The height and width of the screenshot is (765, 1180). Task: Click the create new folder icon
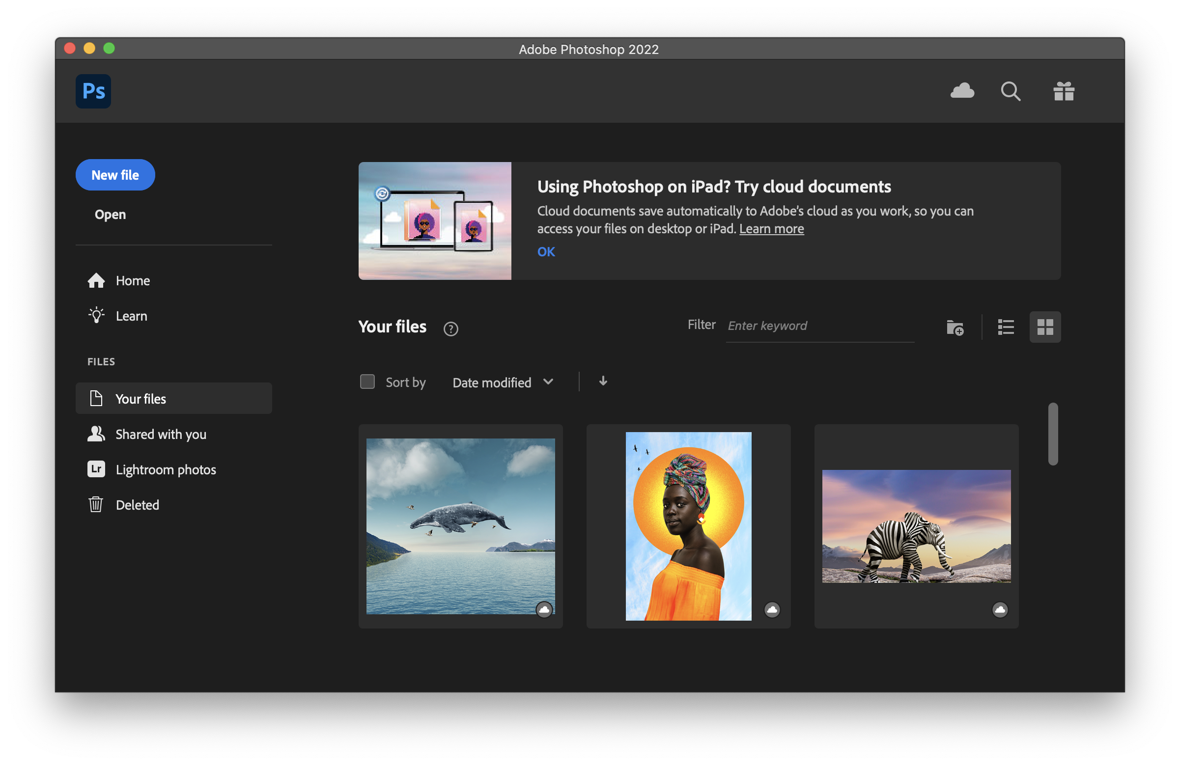pos(955,328)
